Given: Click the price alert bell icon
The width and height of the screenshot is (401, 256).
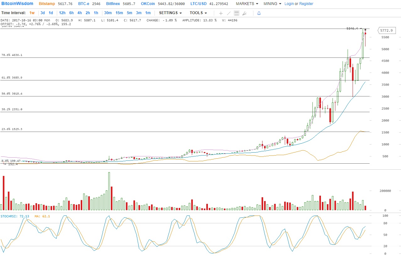Looking at the screenshot, I should point(259,13).
